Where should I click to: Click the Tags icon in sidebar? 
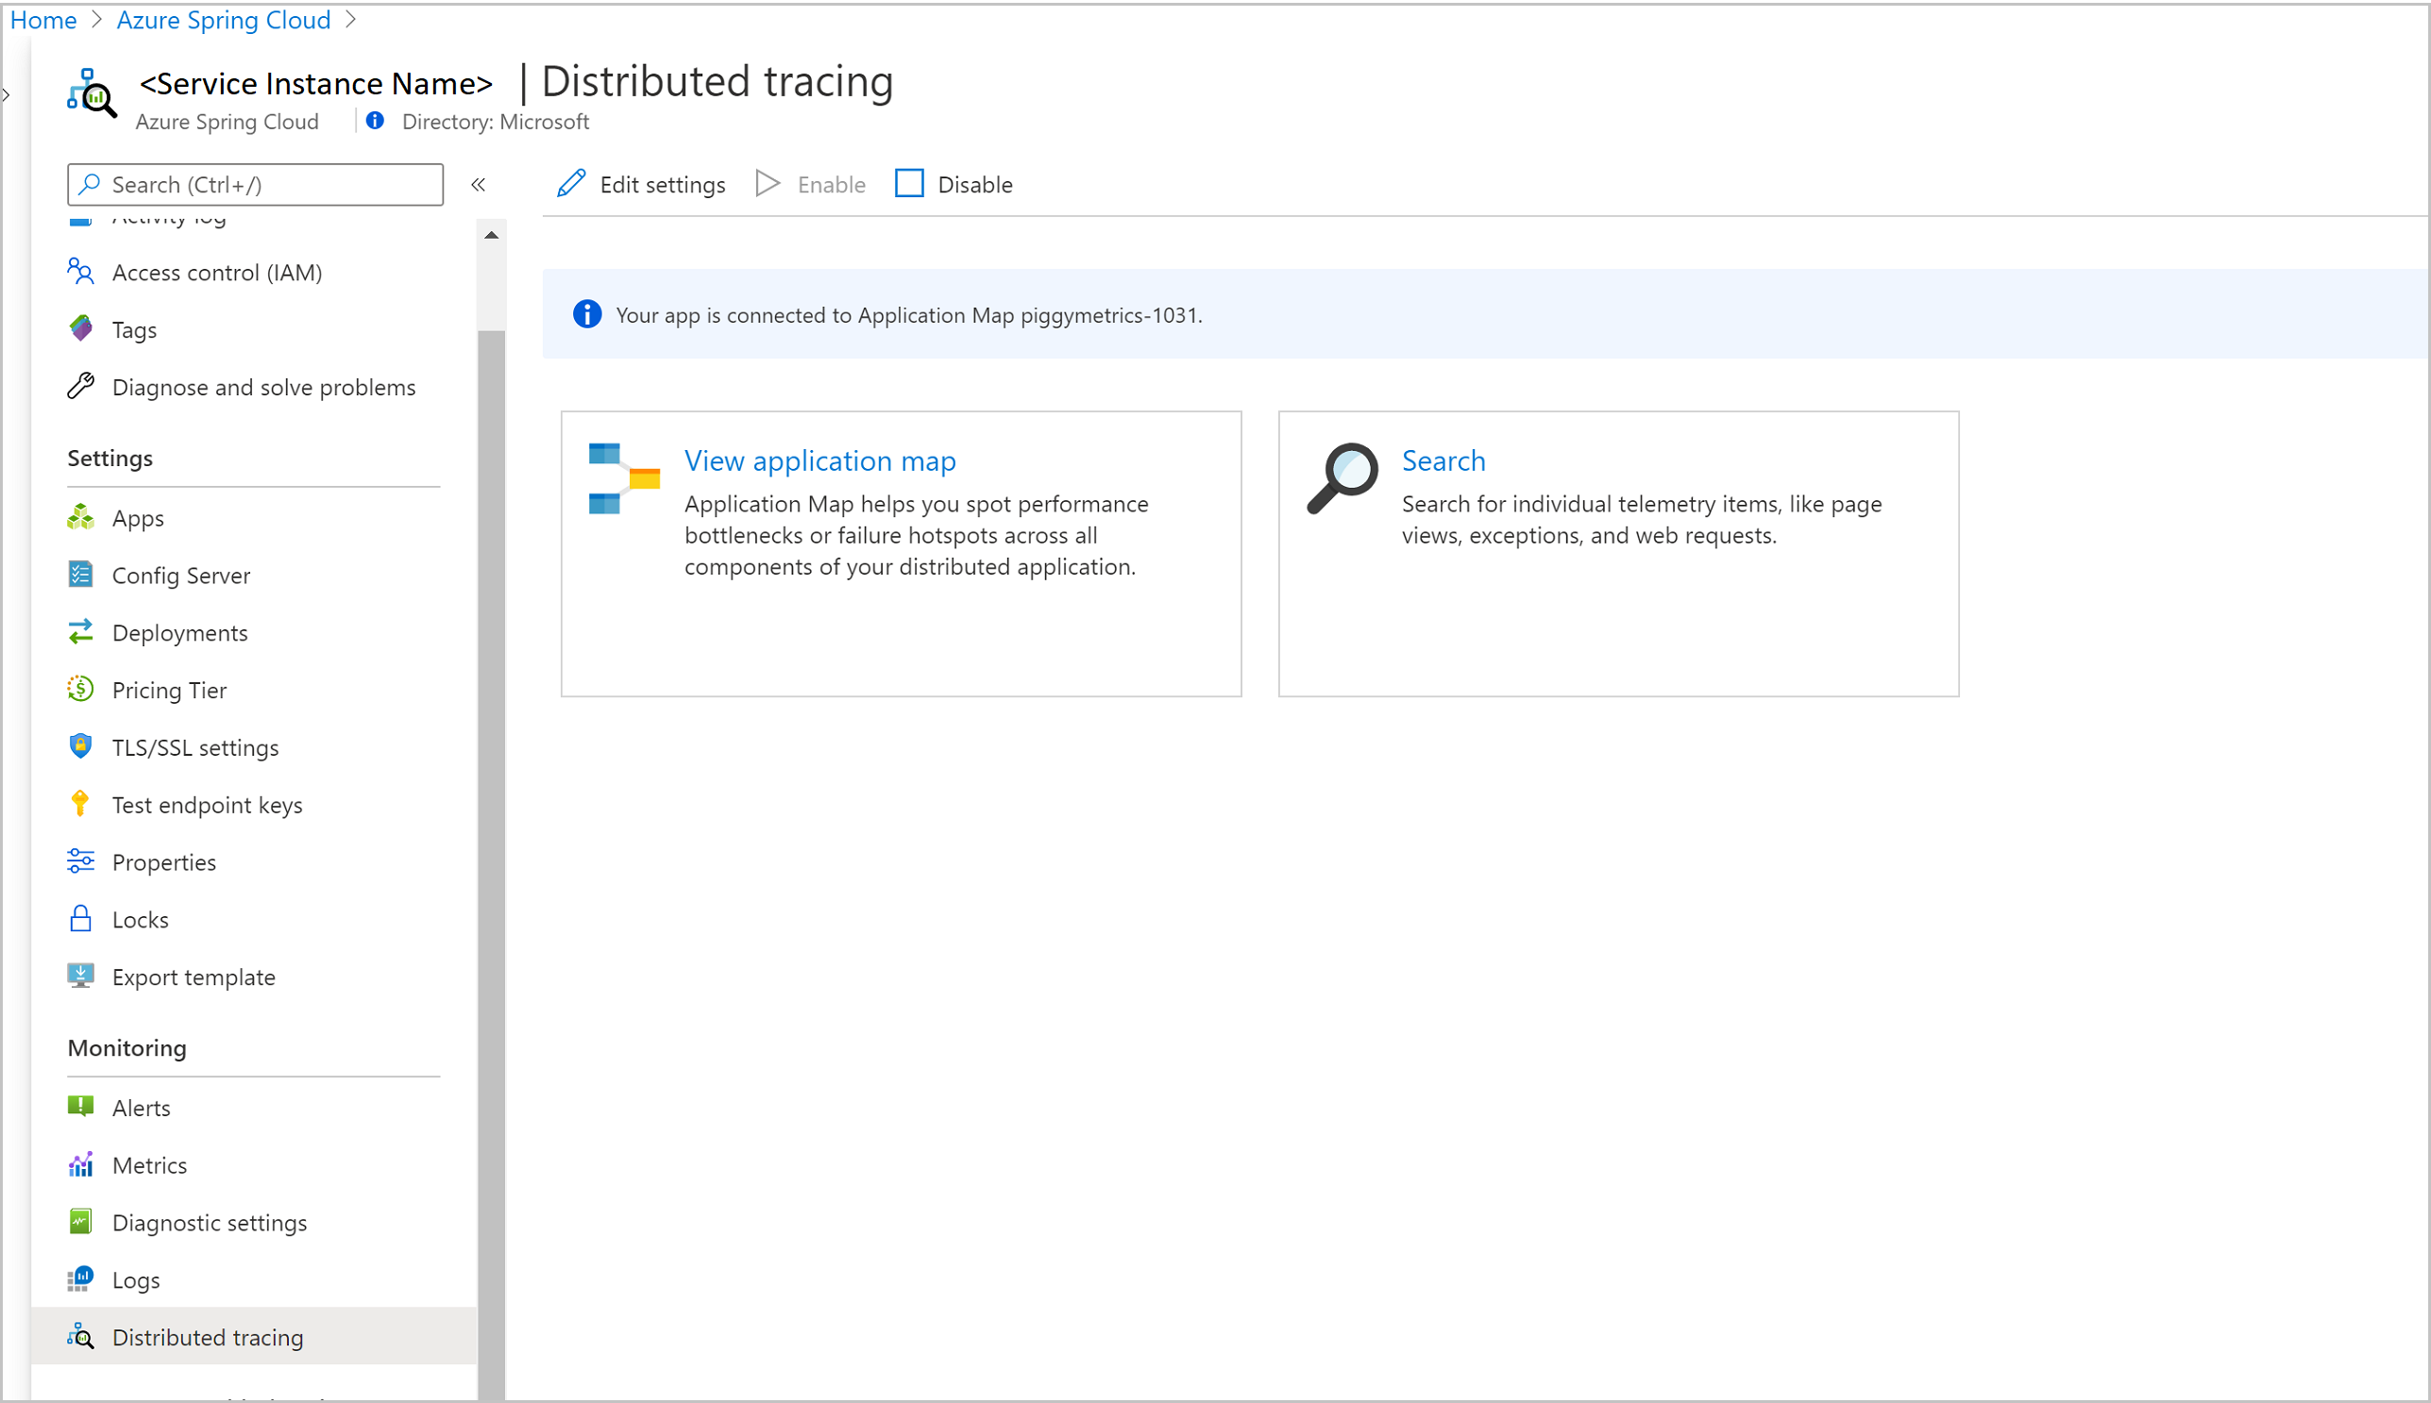(x=81, y=328)
